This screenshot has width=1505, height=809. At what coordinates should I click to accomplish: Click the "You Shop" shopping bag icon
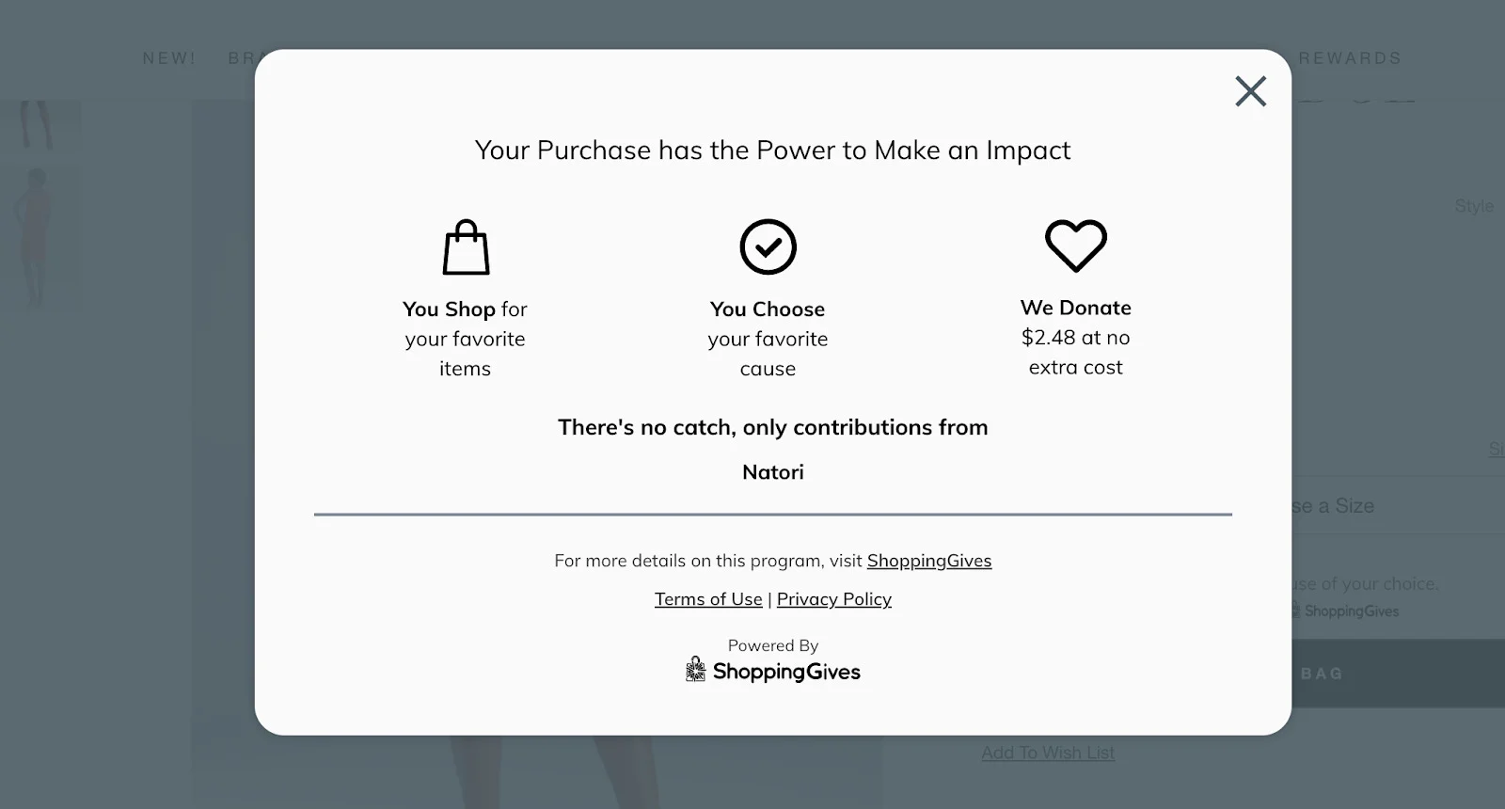tap(465, 247)
